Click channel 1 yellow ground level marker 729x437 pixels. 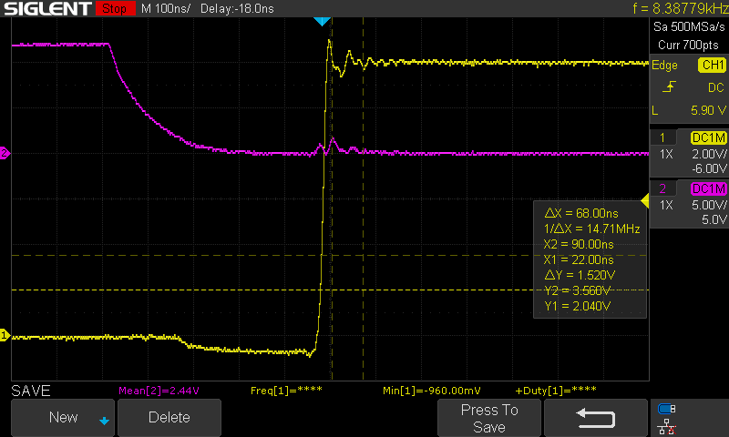pos(5,336)
